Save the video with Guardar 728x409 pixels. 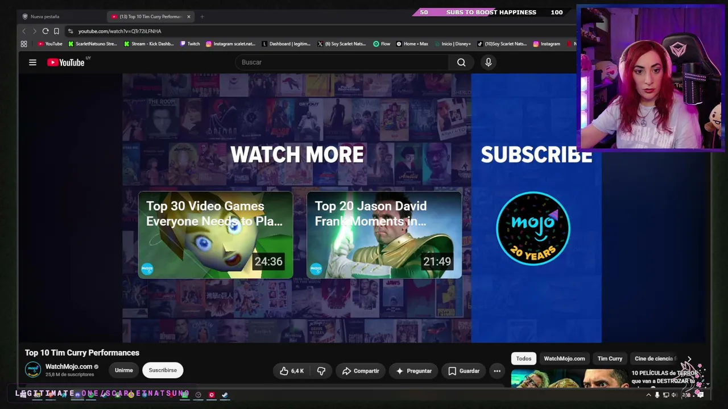click(464, 371)
